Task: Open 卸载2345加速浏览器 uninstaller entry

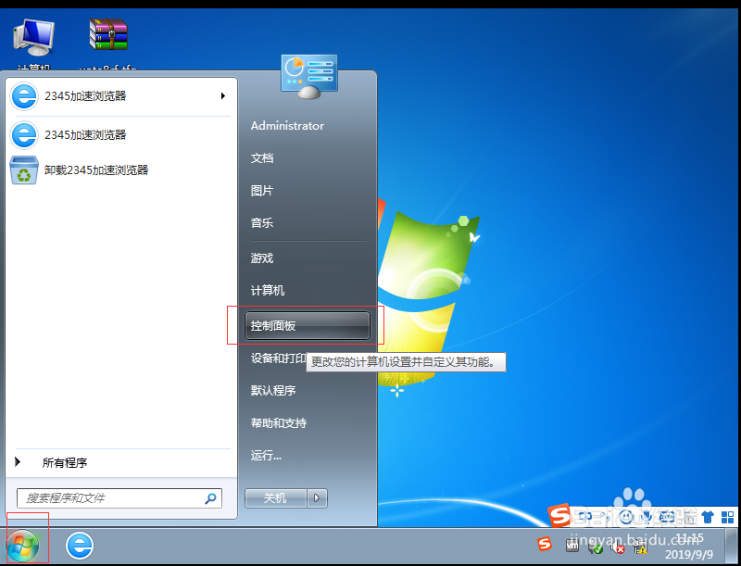Action: pos(111,170)
